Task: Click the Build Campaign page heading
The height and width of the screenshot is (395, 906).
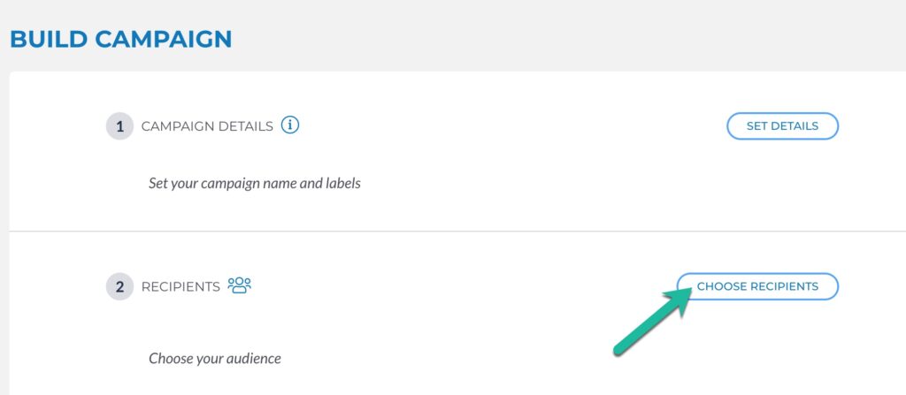Action: tap(120, 39)
